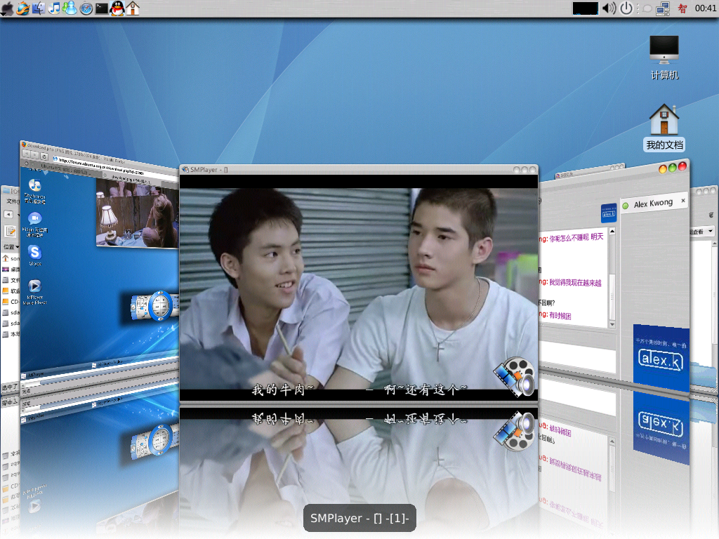This screenshot has width=719, height=539.
Task: Launch the Firefox globe launcher in panel
Action: pyautogui.click(x=23, y=8)
